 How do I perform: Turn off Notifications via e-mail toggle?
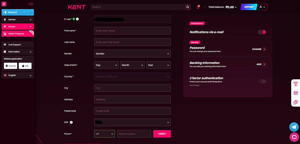(262, 32)
